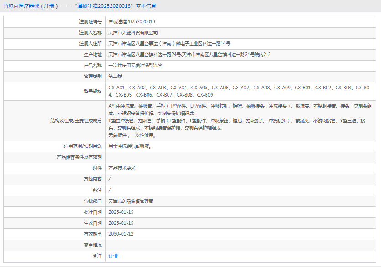The width and height of the screenshot is (381, 268).
Task: Click the attachment value 产品技术要求
Action: click(x=122, y=168)
